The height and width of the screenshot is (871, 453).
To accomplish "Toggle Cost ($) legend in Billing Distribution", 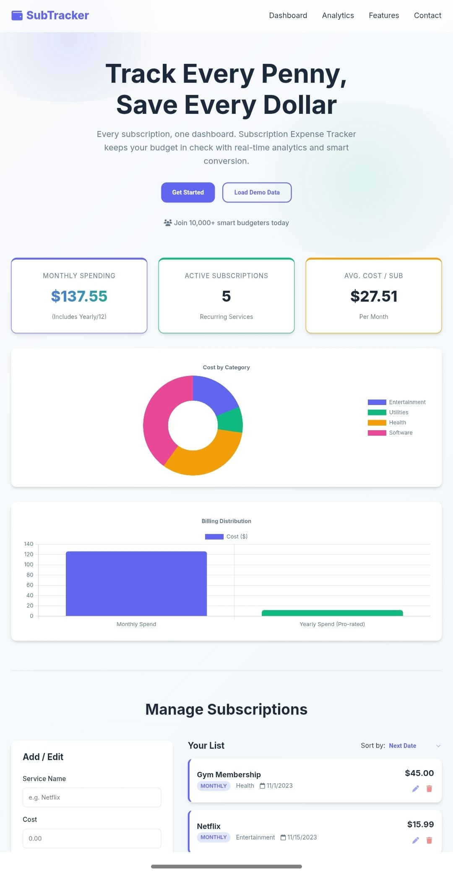I will 226,537.
